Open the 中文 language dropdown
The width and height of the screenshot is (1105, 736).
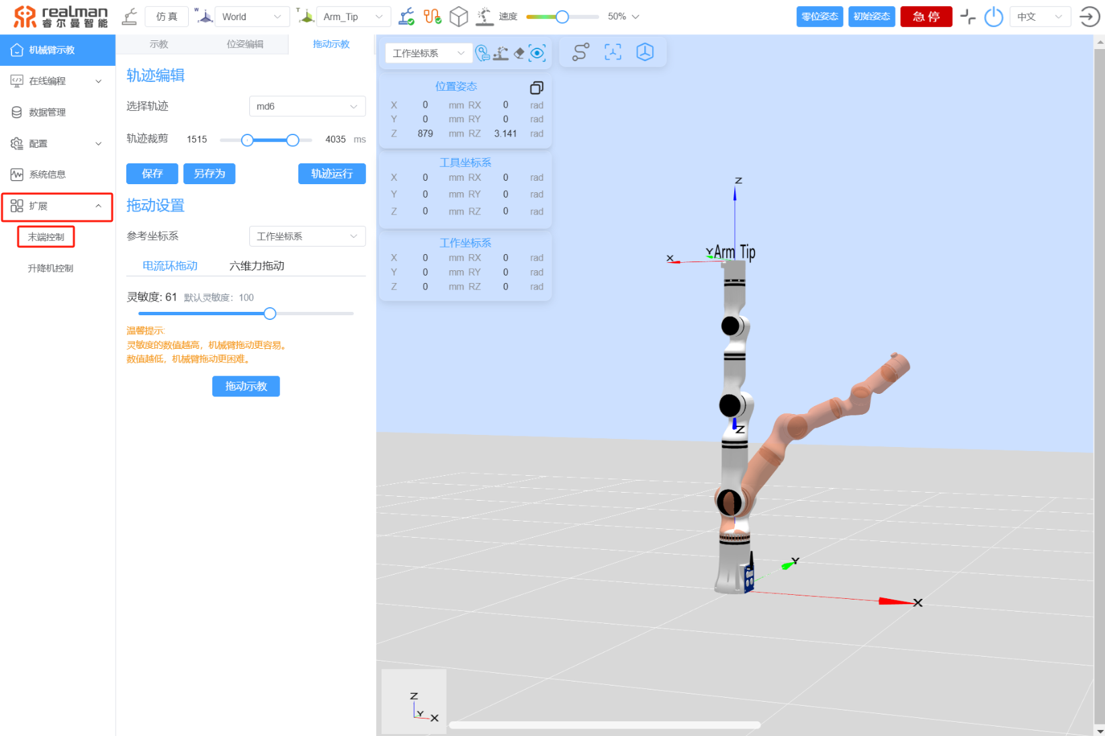(1041, 17)
